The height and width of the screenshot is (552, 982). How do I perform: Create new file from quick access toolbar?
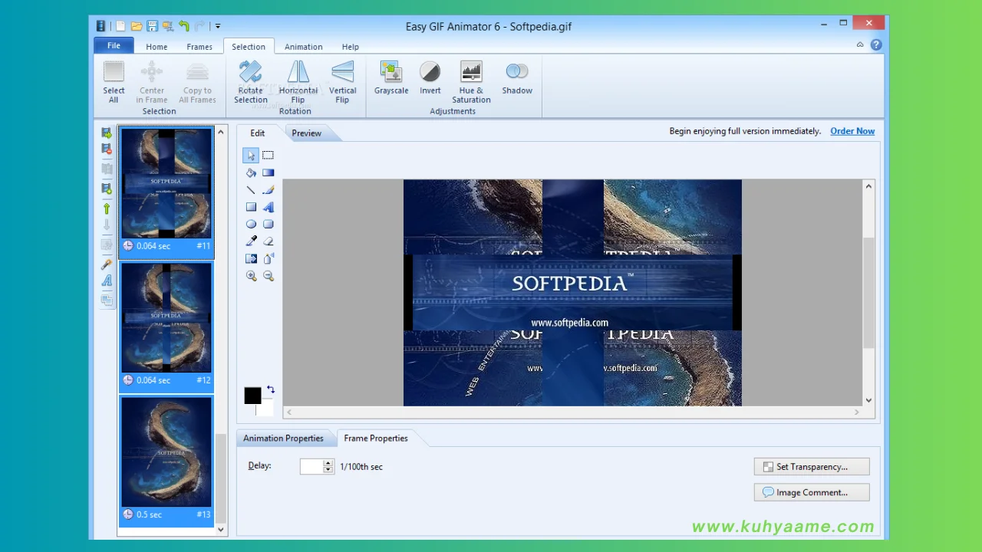pyautogui.click(x=120, y=26)
